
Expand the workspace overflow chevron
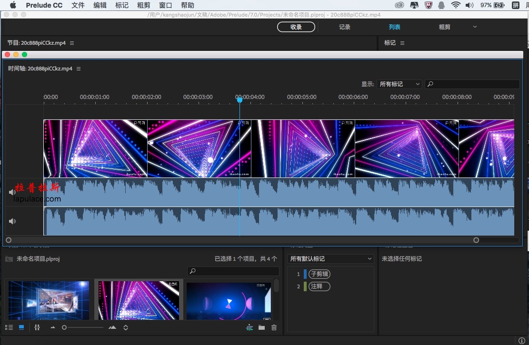[475, 27]
